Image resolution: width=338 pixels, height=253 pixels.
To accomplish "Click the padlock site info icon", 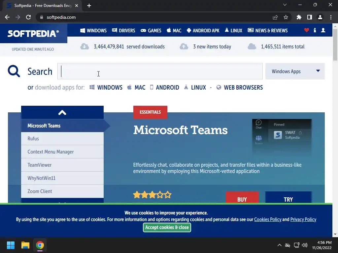I will tap(41, 17).
